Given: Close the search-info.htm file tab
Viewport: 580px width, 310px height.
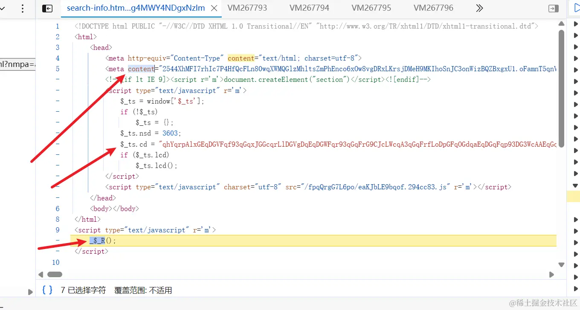Looking at the screenshot, I should 215,8.
